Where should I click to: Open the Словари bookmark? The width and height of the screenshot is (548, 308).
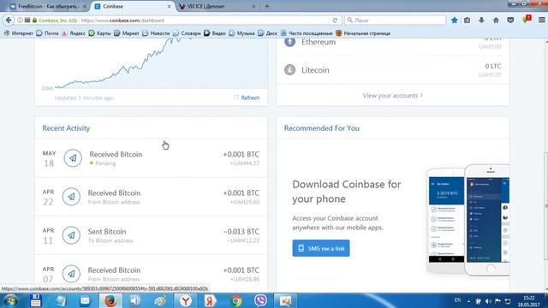pos(187,33)
